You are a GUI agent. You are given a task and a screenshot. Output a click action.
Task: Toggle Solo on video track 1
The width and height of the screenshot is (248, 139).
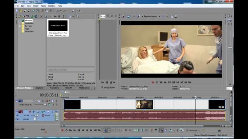[57, 101]
